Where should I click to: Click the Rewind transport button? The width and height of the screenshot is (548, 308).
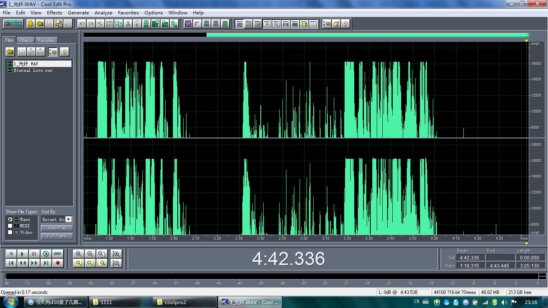pyautogui.click(x=23, y=263)
